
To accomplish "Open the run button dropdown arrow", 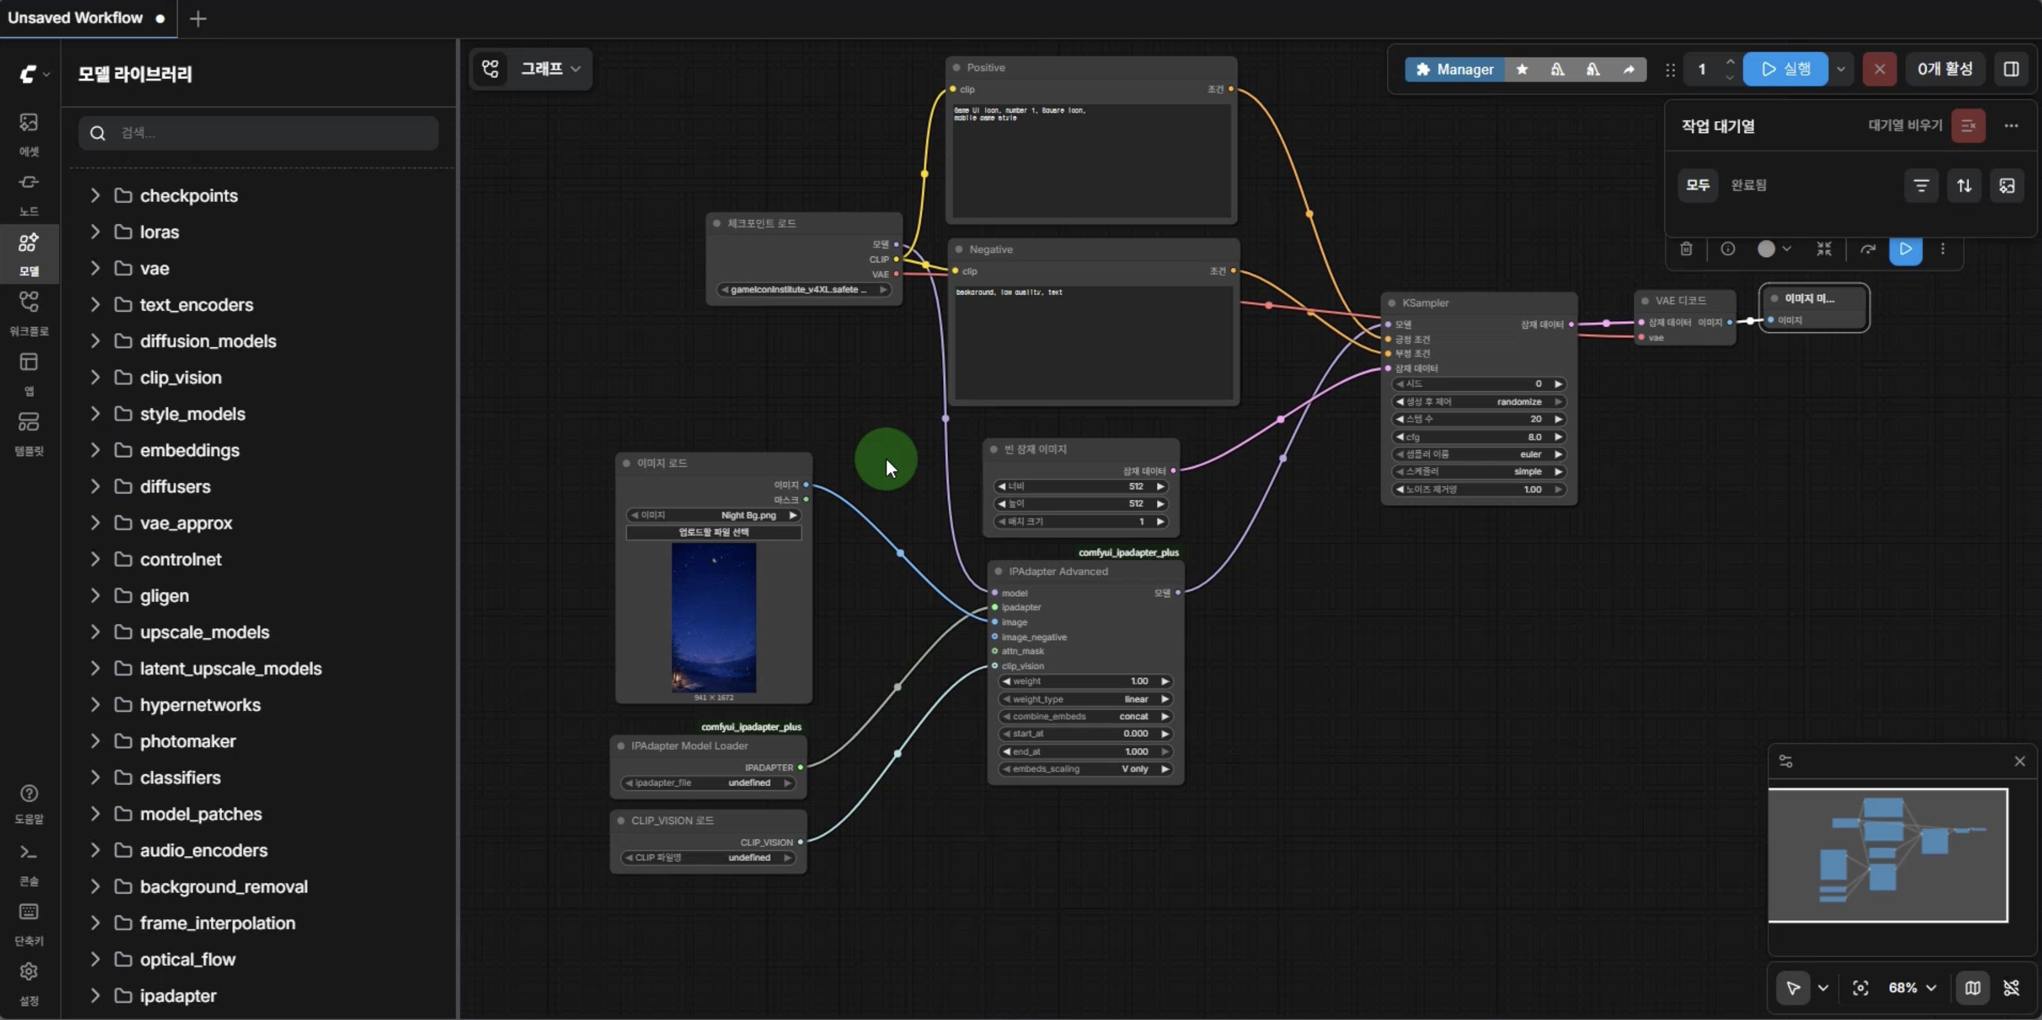I will 1840,69.
